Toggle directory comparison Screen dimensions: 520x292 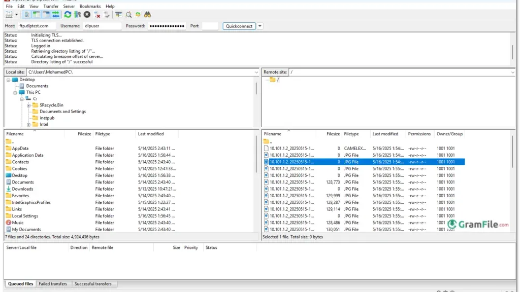pos(128,15)
